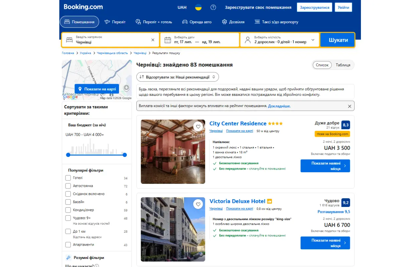Open the check-in date пт, 17 лип.
The image size is (401, 267).
pos(183,42)
